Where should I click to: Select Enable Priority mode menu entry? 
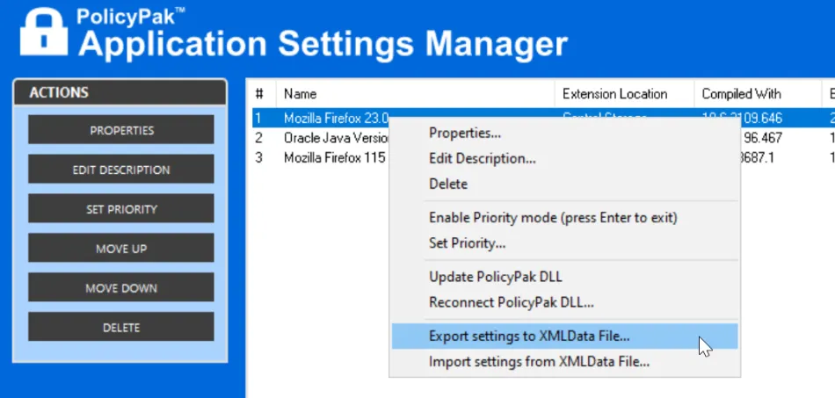pos(553,217)
